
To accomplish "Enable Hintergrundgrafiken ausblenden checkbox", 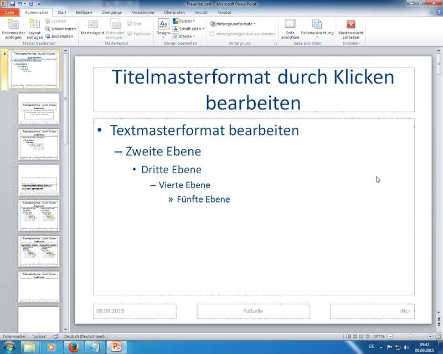I will click(x=212, y=34).
